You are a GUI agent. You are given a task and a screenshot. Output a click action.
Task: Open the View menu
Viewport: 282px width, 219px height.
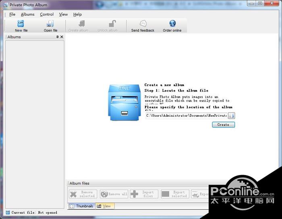(63, 14)
